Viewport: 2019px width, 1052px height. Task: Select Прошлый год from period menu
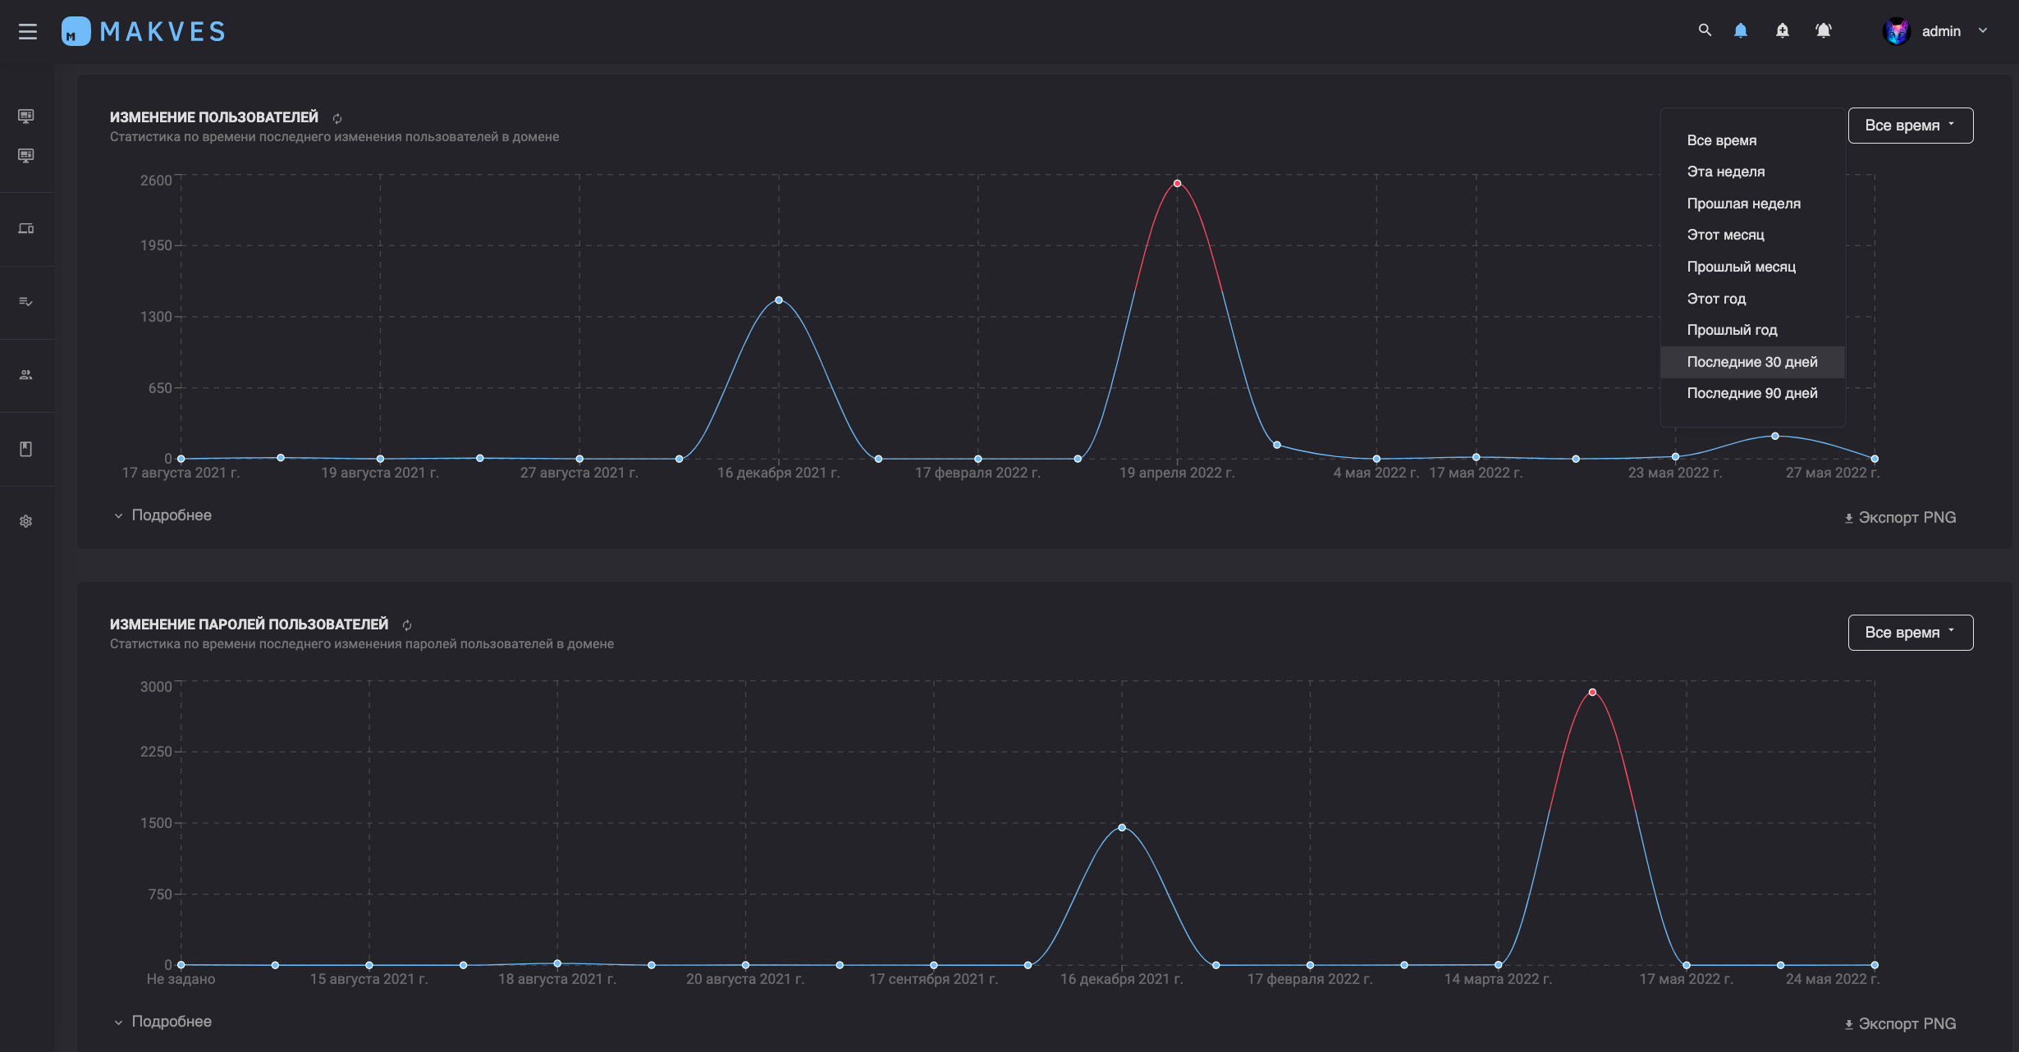[x=1752, y=330]
